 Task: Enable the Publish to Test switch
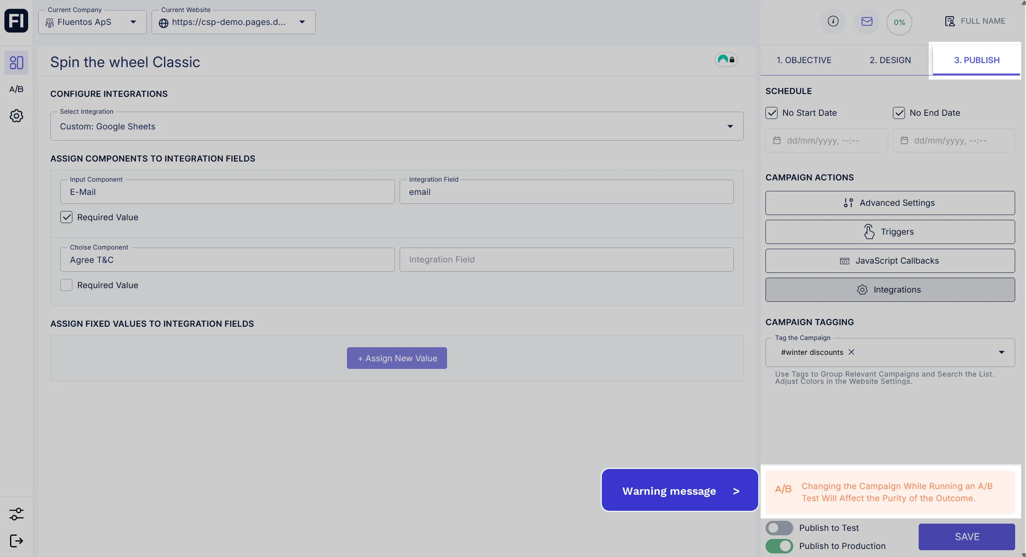pos(779,528)
